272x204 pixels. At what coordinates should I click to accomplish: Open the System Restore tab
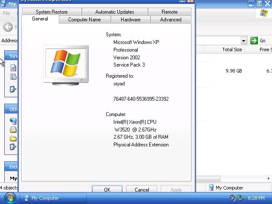click(52, 12)
